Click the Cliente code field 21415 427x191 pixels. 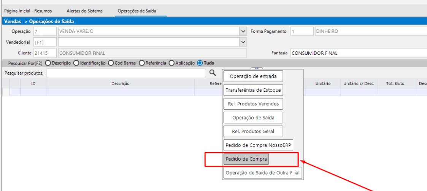(45, 53)
